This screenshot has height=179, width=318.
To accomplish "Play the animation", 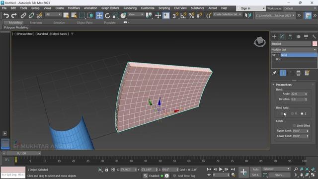I will (221, 169).
